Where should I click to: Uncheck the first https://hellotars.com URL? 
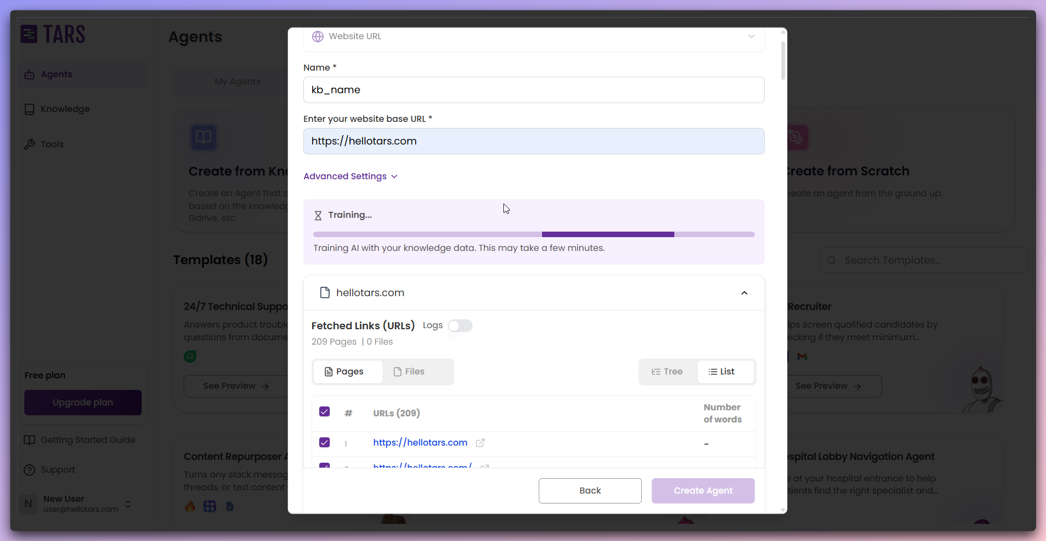[324, 442]
